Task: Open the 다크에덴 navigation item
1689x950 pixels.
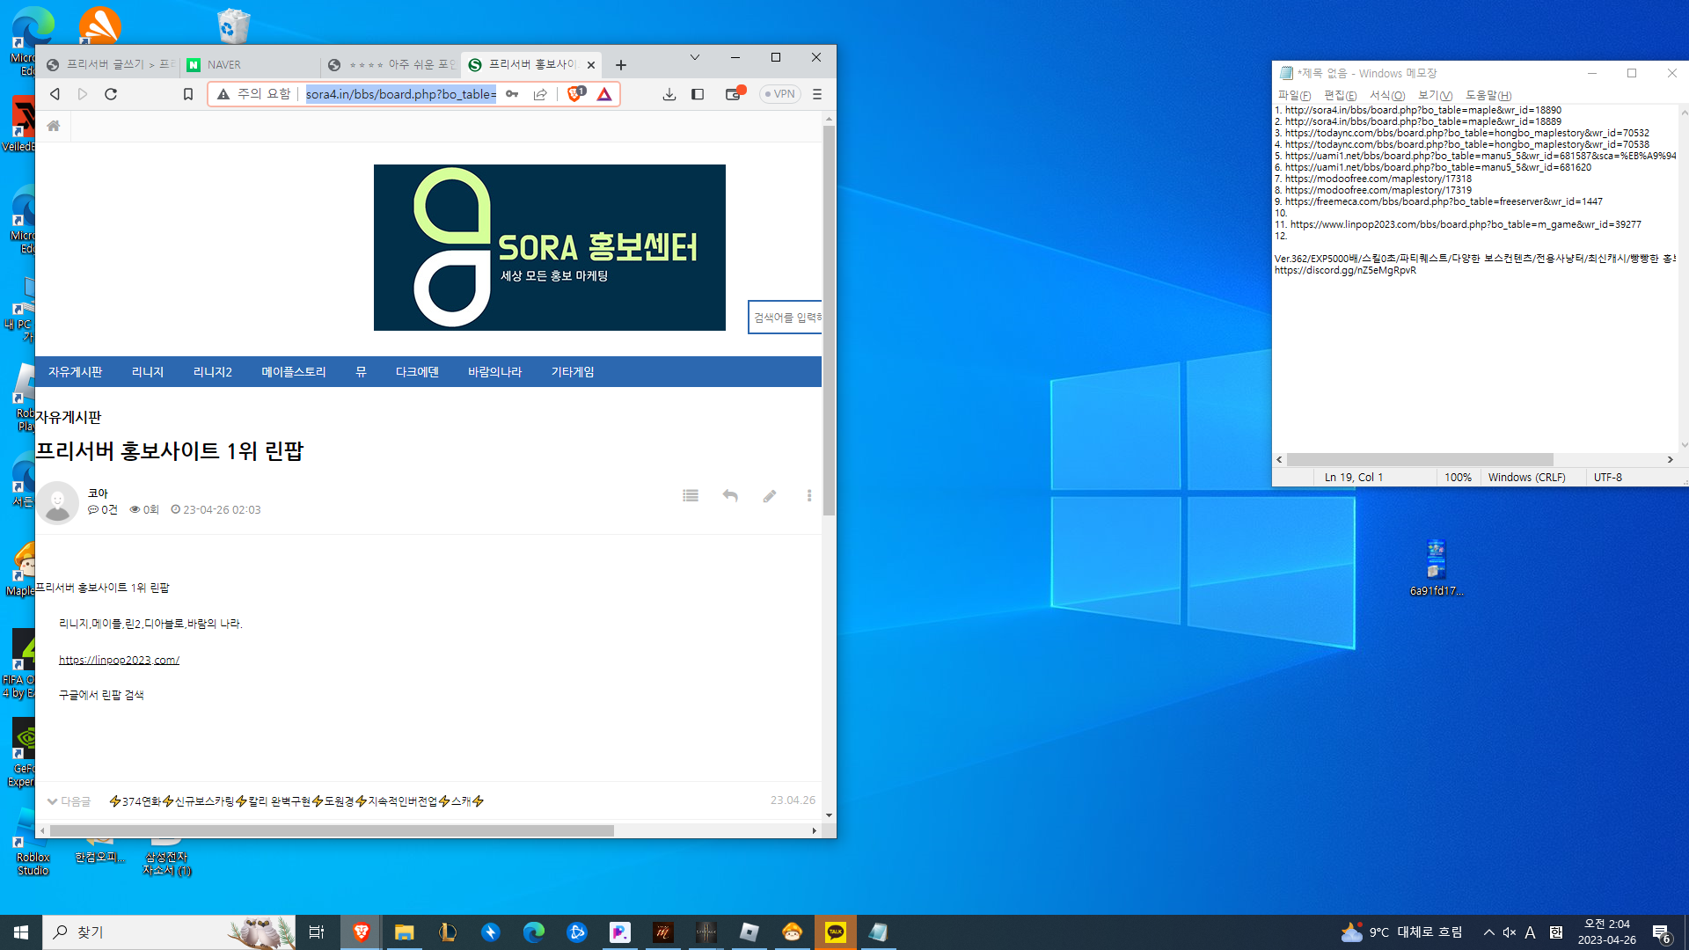Action: (x=417, y=372)
